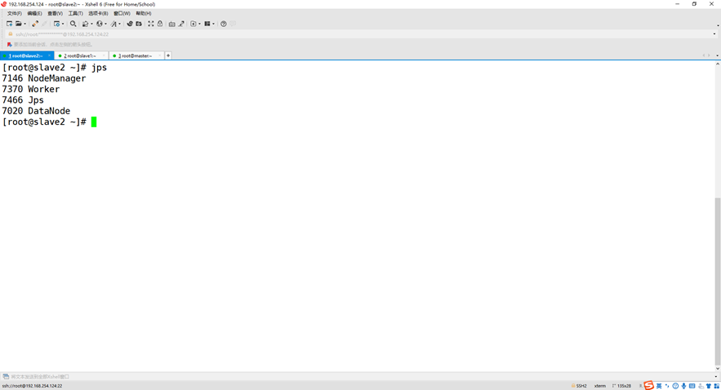
Task: Expand the Properties dropdown arrow
Action: pos(63,24)
